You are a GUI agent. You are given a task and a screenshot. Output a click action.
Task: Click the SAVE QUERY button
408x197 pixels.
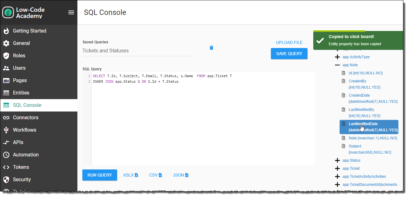289,54
